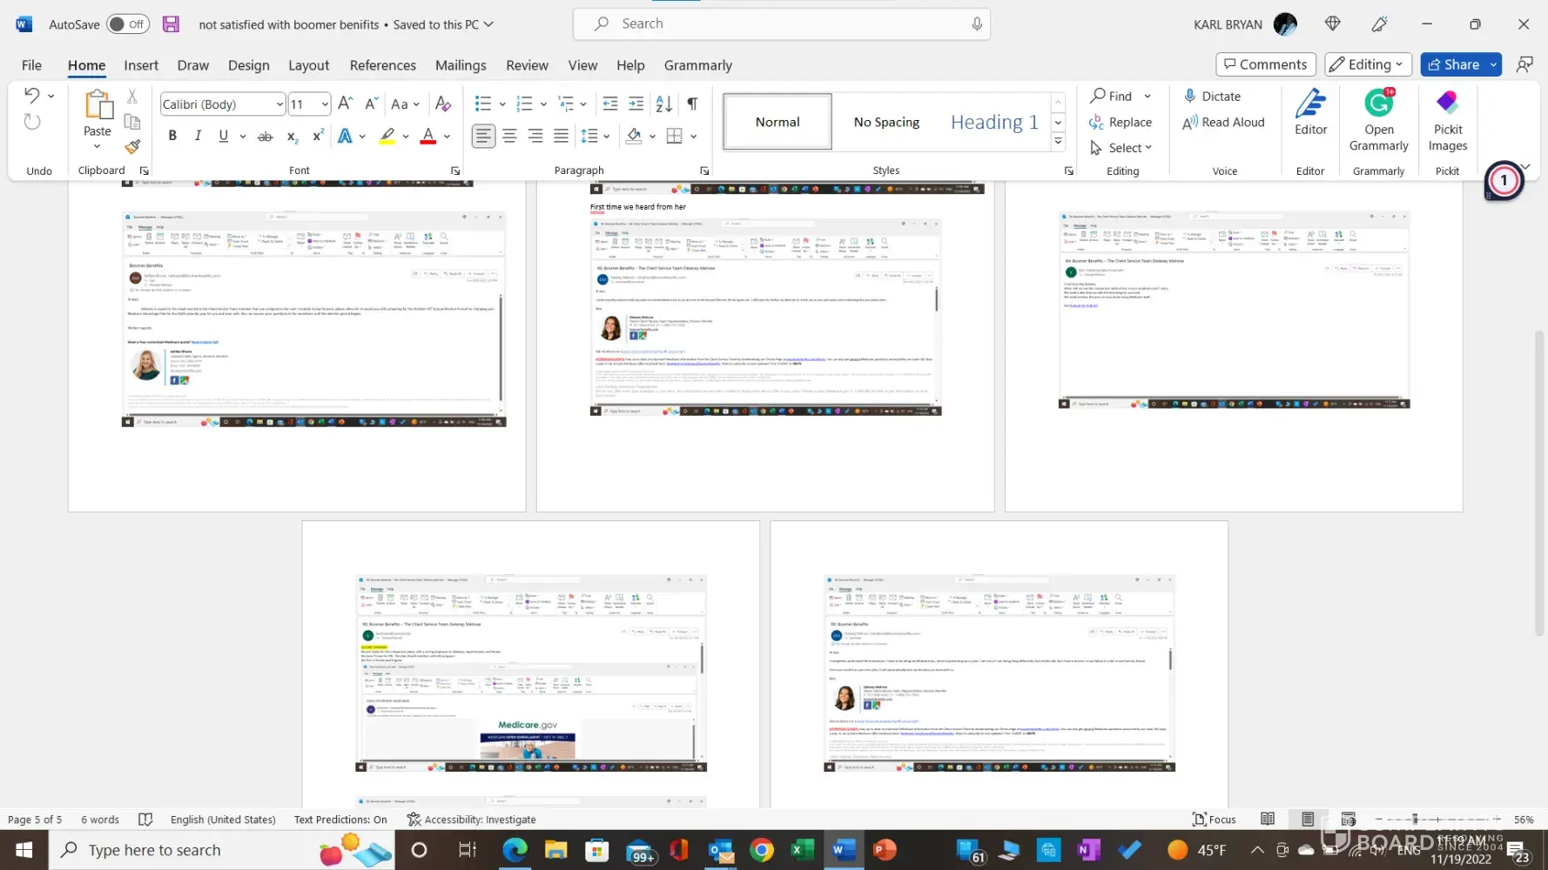Toggle AutoSave switch on

coord(128,24)
